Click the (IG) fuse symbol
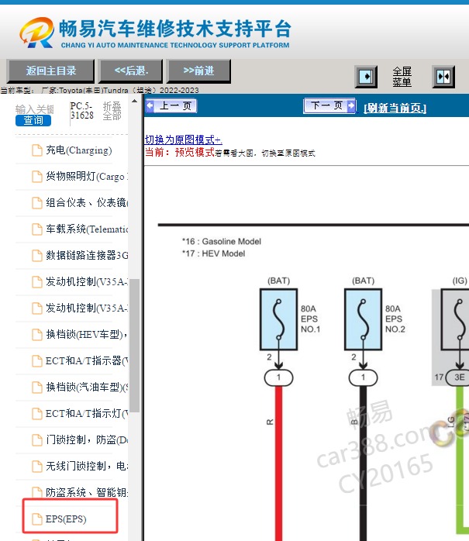Image resolution: width=469 pixels, height=541 pixels. click(456, 320)
